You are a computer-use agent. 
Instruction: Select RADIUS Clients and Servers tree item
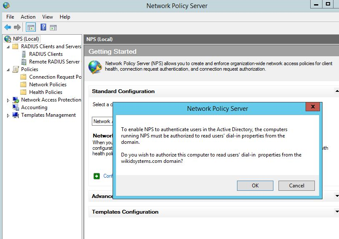(x=51, y=47)
